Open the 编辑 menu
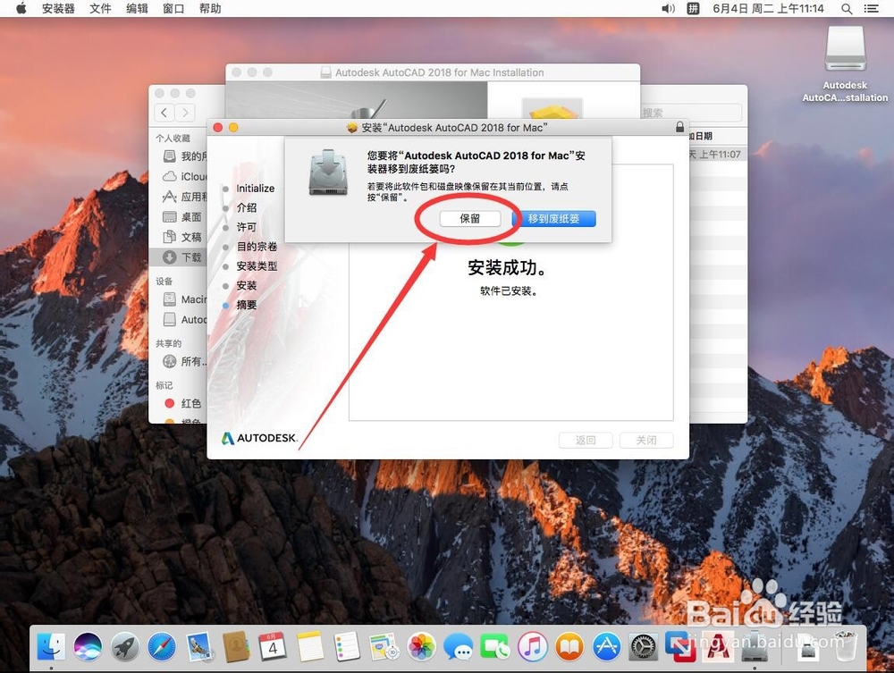The width and height of the screenshot is (894, 673). click(137, 8)
